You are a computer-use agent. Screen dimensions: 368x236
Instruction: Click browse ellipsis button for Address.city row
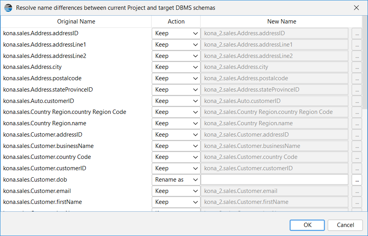pyautogui.click(x=357, y=67)
